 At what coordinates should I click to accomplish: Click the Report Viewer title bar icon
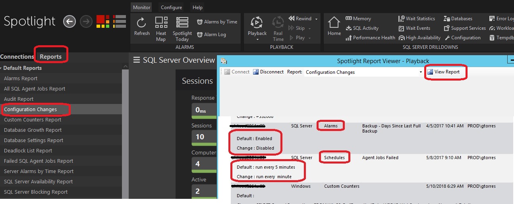(224, 61)
